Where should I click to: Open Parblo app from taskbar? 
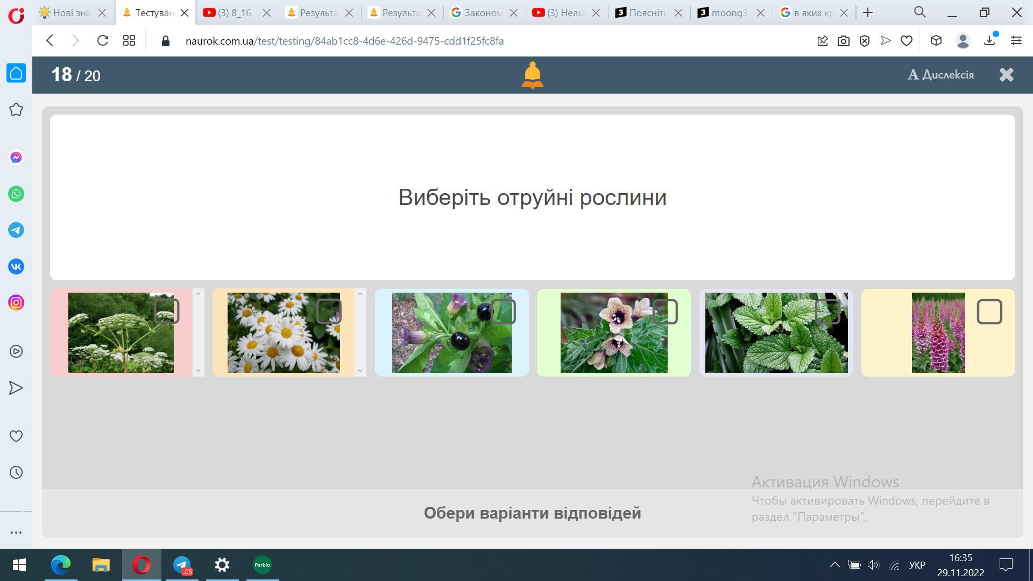point(263,565)
